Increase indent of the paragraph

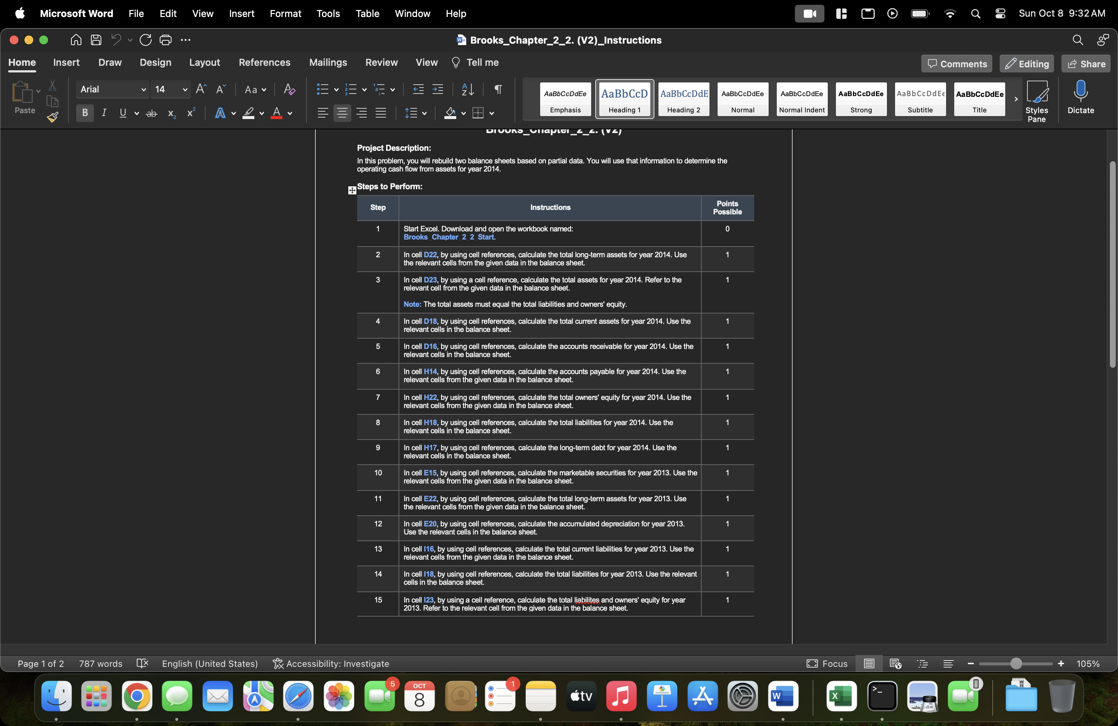point(437,89)
